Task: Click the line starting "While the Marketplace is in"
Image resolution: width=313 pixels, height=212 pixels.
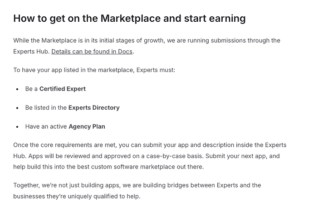Action: tap(147, 40)
